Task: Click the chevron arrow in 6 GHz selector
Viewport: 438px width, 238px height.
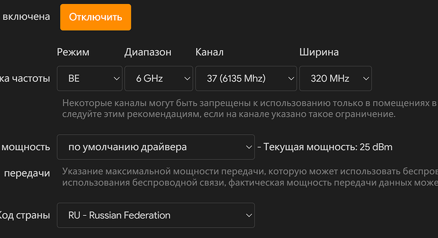Action: pyautogui.click(x=187, y=79)
